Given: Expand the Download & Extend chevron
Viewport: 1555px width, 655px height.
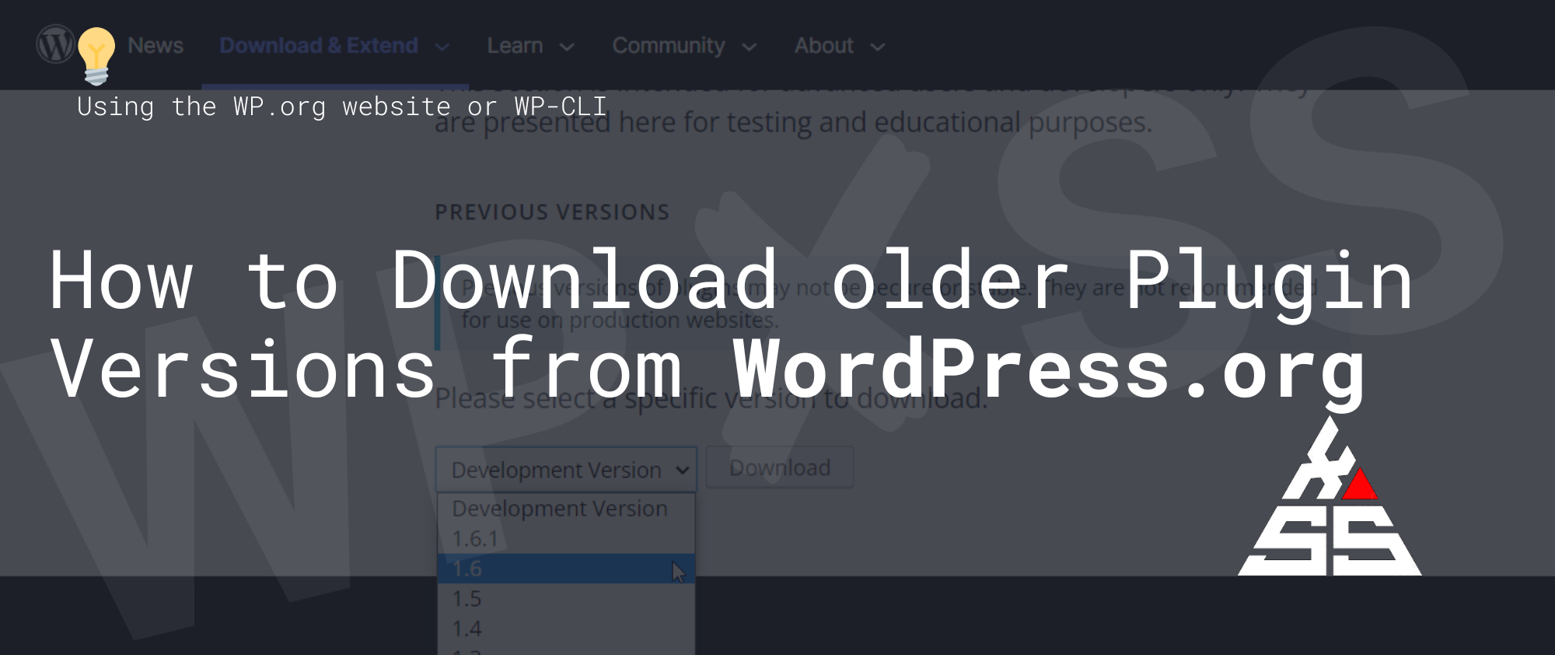Looking at the screenshot, I should (442, 47).
